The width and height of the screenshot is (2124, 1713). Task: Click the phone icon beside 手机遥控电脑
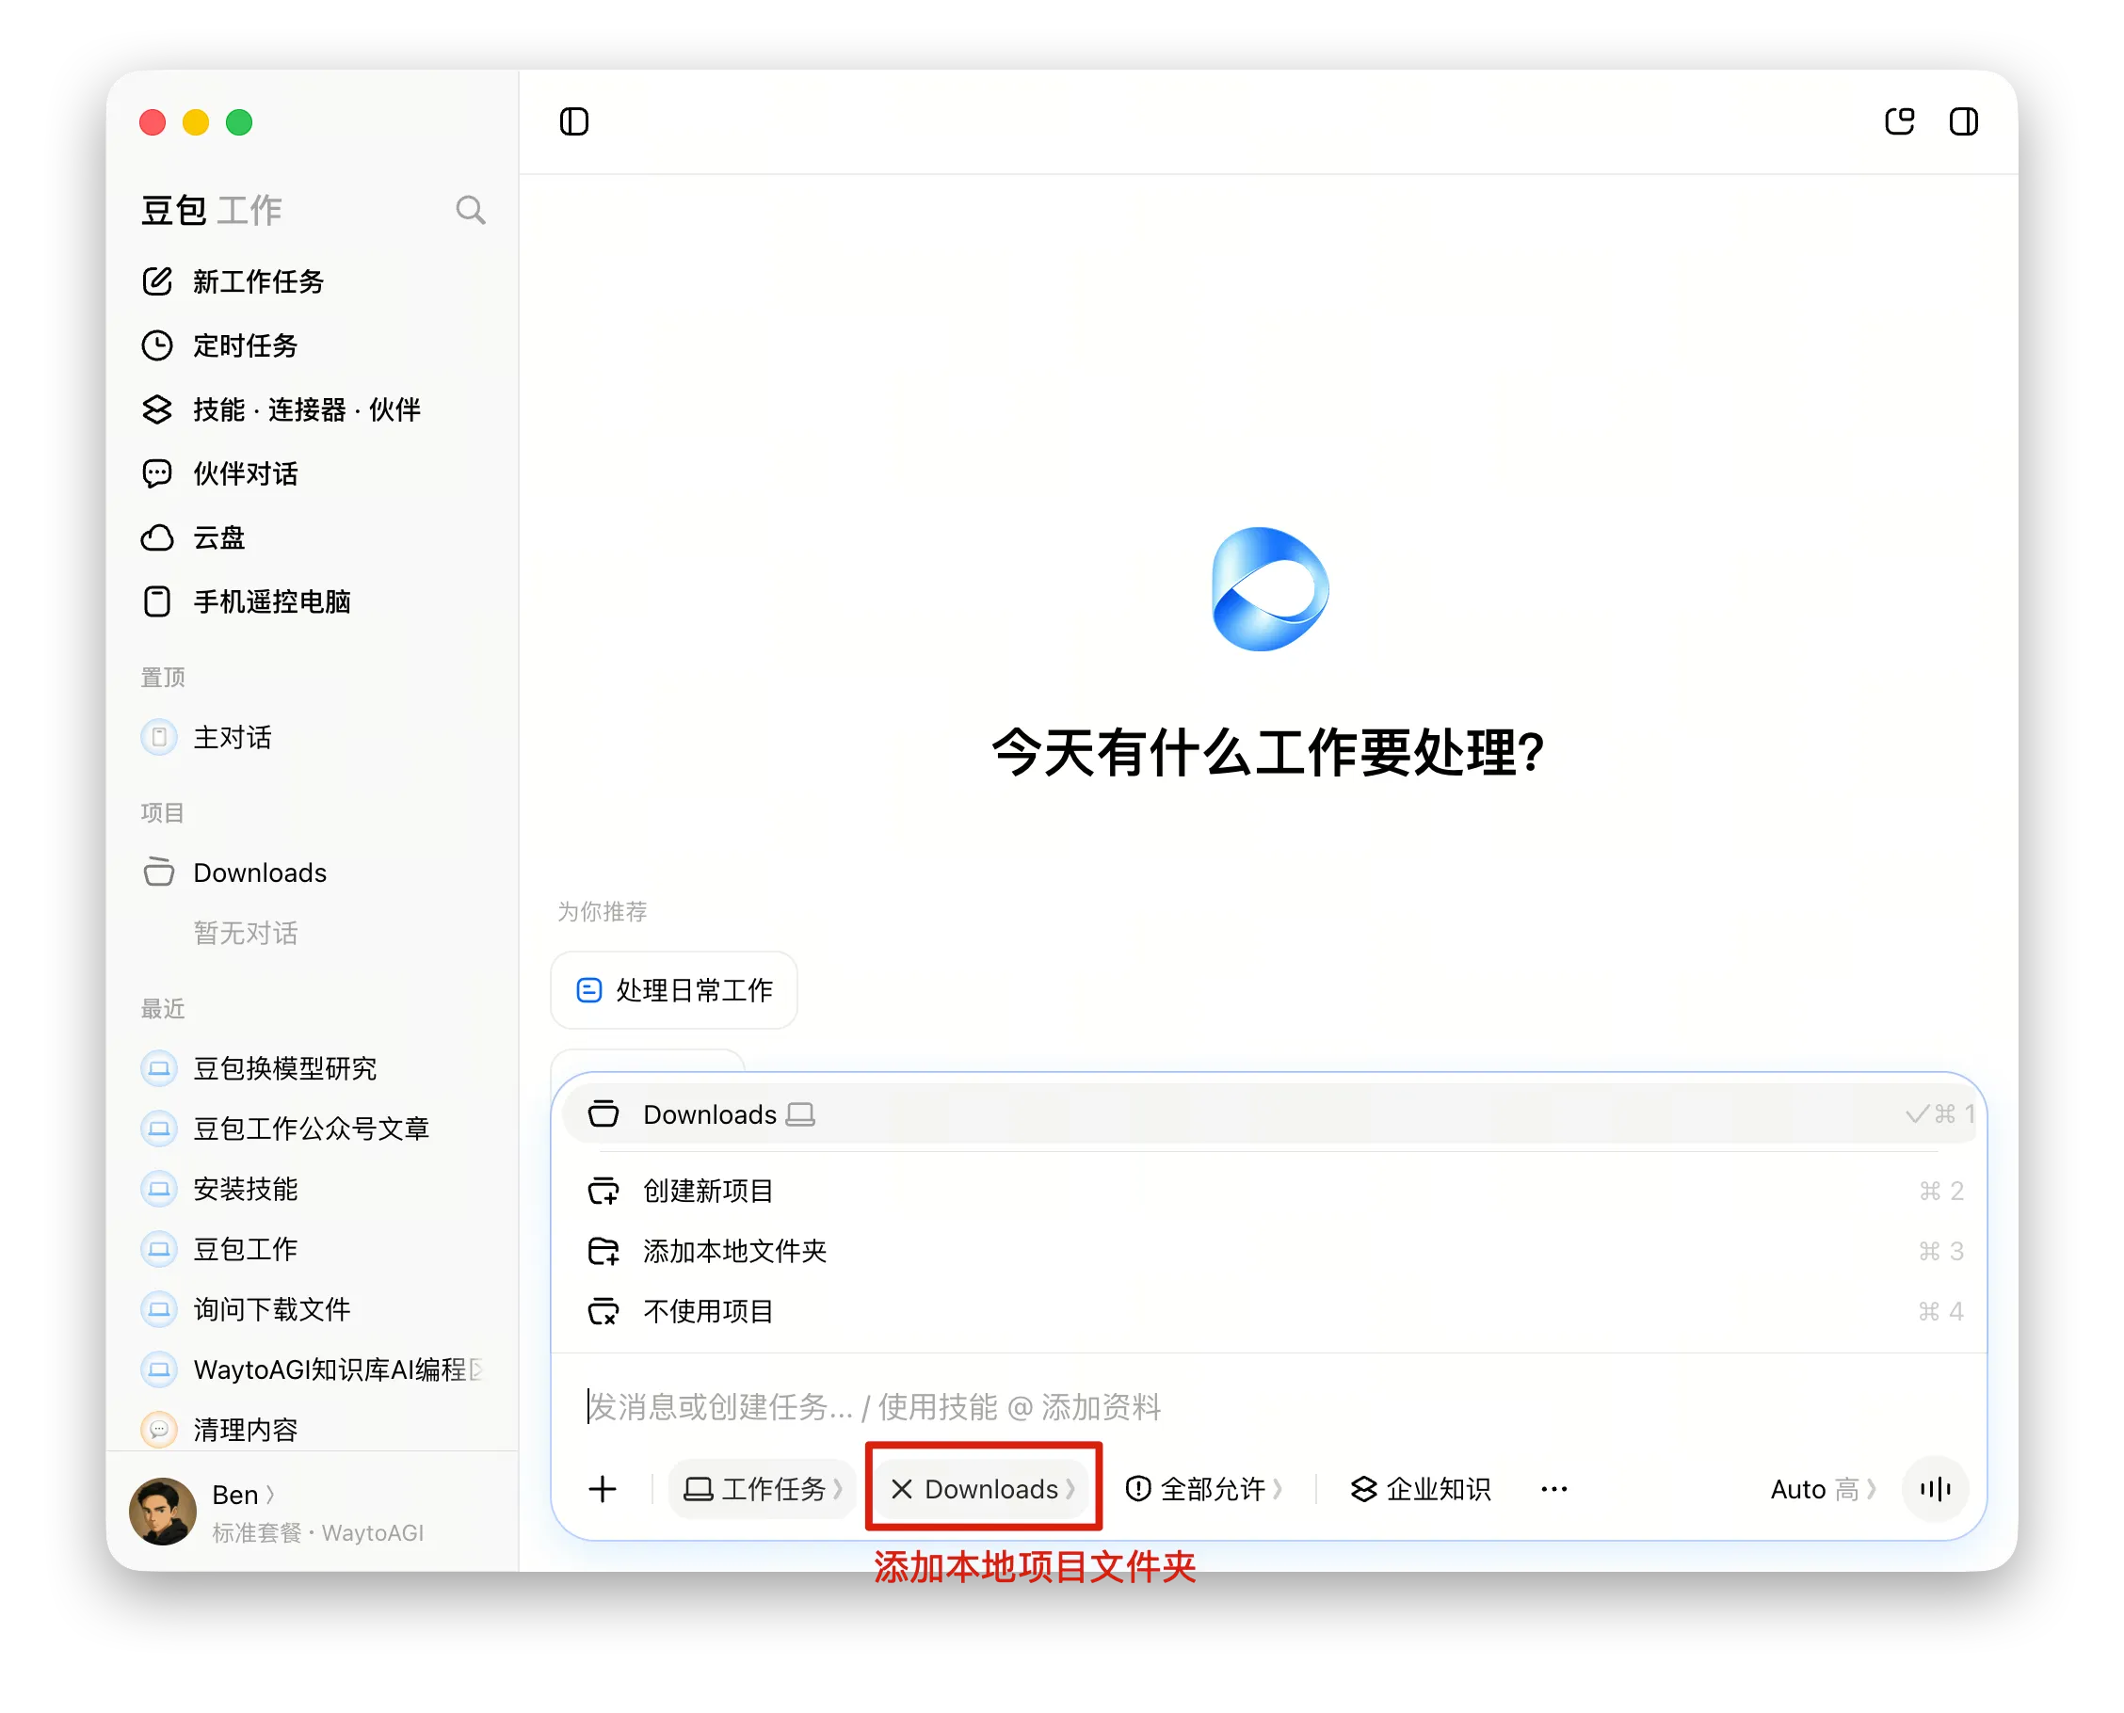point(157,602)
